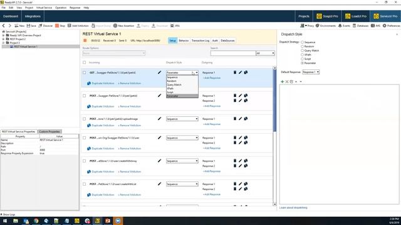Open the Events bell icon
Viewport: 401px width, 225px height.
tap(344, 26)
